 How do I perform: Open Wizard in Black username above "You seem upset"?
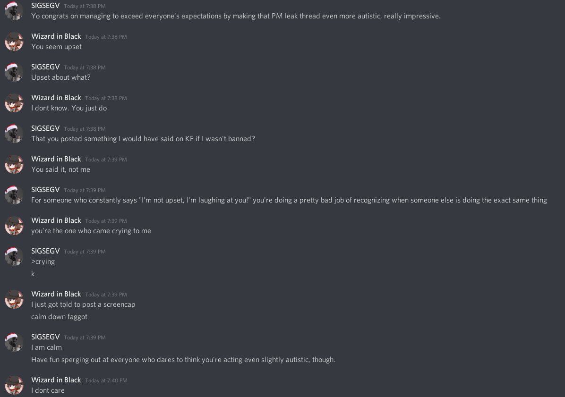(56, 36)
